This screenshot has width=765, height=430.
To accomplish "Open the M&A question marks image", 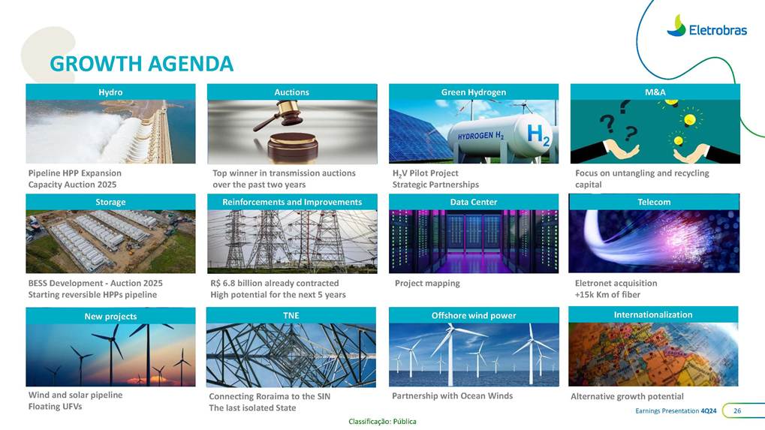I will click(655, 131).
